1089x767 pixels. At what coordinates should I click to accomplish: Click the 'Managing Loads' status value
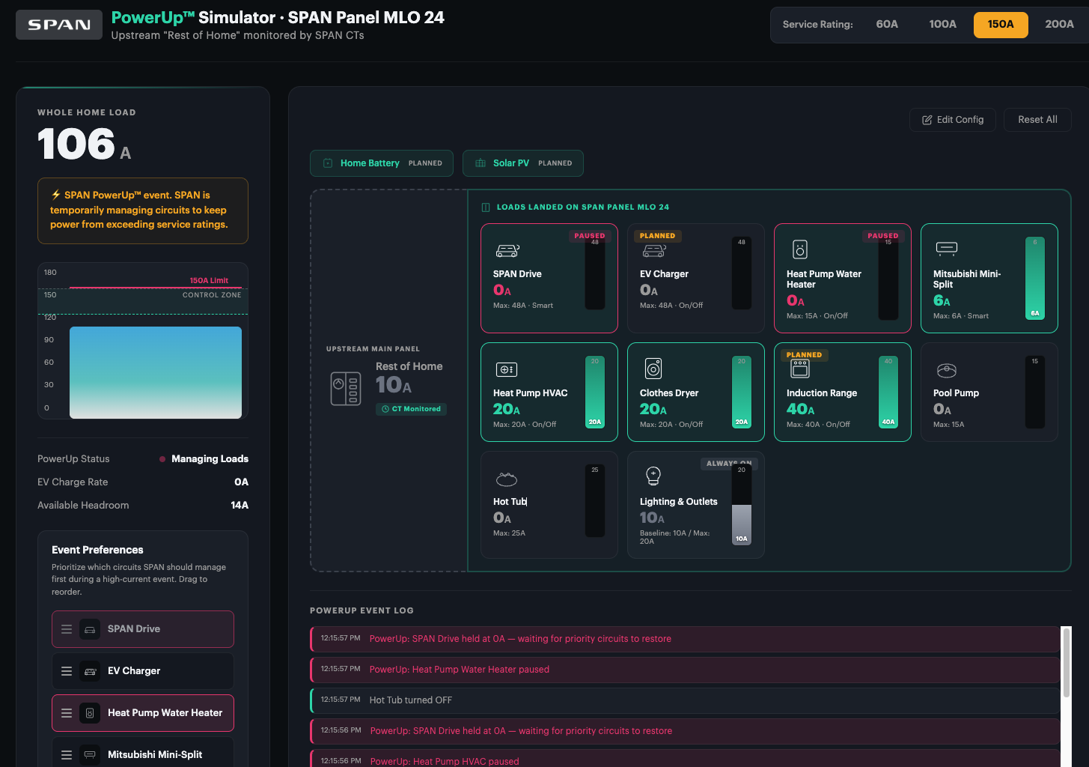pos(210,459)
